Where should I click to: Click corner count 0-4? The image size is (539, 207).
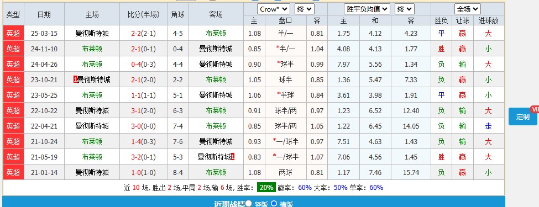177,49
